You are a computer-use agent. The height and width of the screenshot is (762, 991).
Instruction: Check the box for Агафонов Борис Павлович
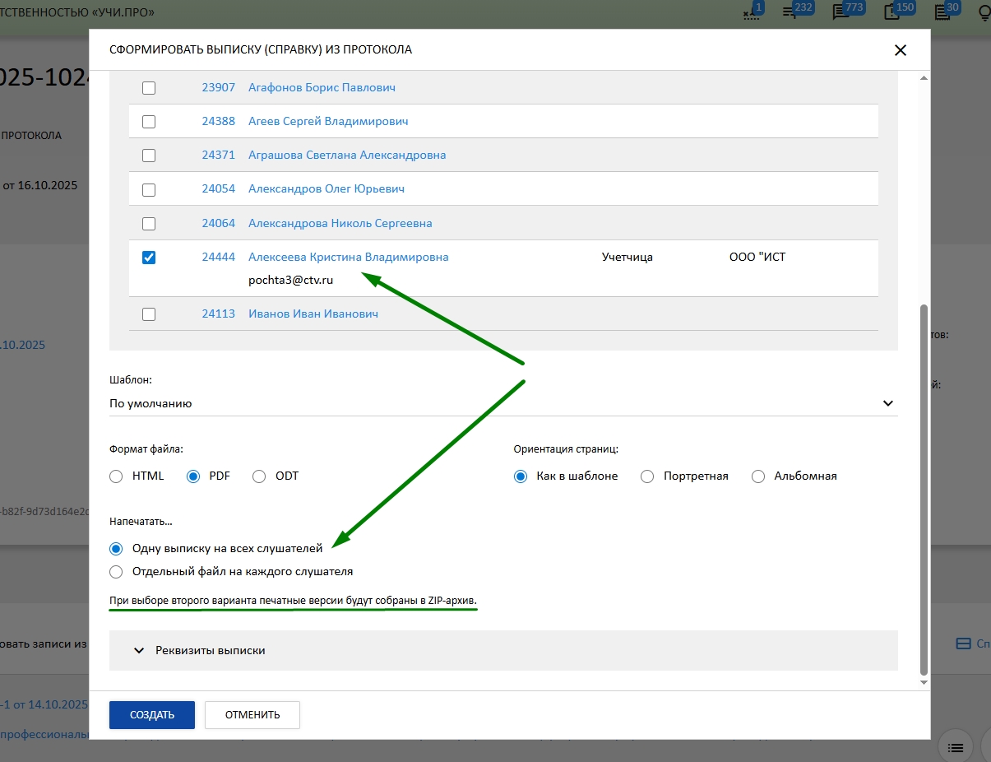(x=149, y=88)
